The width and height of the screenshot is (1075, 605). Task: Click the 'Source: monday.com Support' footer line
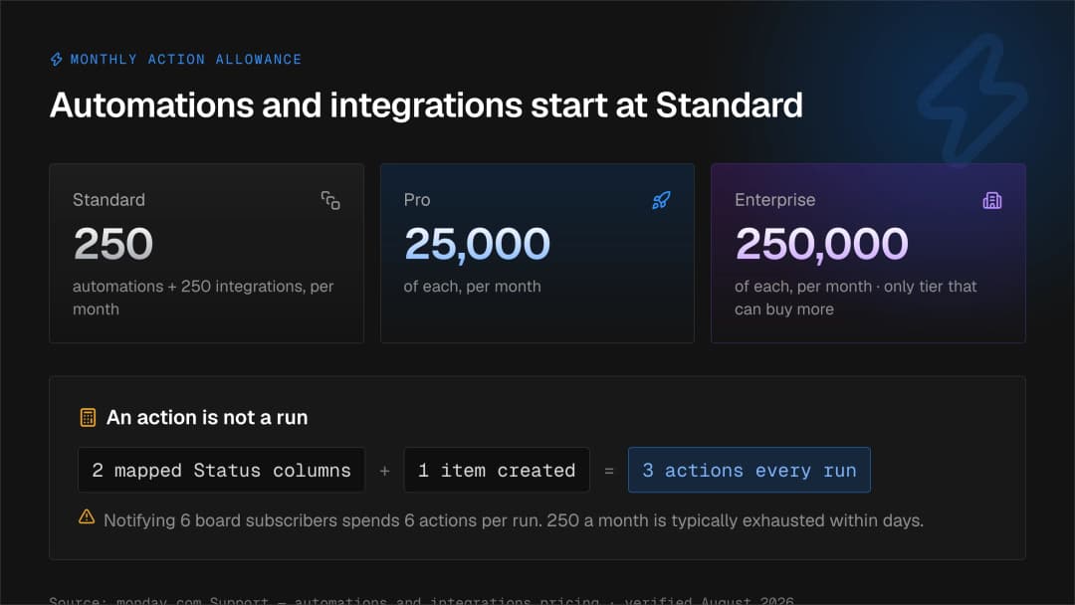tap(422, 600)
